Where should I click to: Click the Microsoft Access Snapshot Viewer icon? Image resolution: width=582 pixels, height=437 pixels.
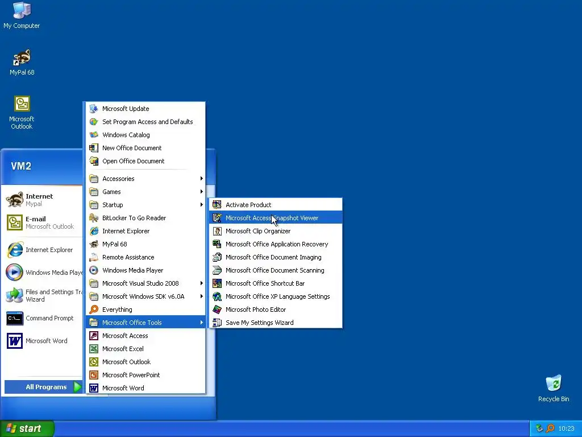[217, 218]
